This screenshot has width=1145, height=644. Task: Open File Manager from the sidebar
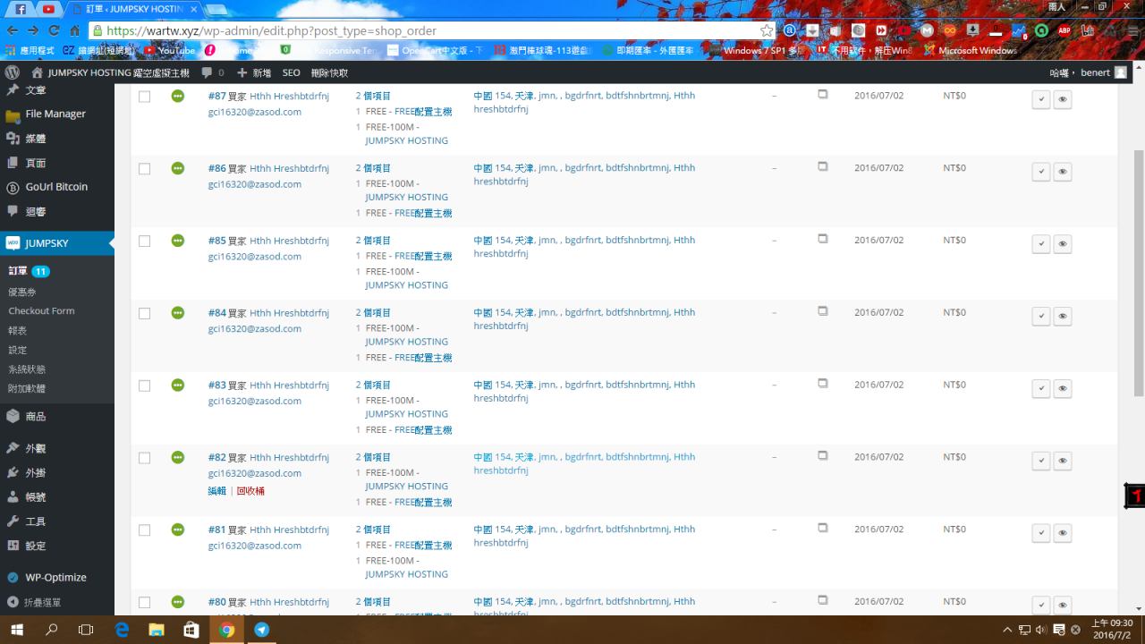(55, 114)
